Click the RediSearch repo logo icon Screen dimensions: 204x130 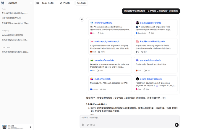pos(137,41)
